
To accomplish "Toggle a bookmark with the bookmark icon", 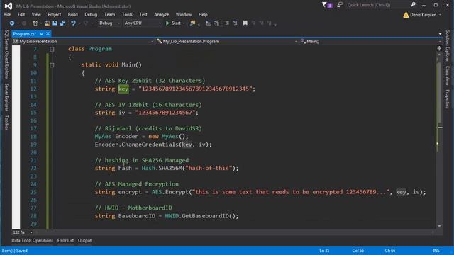I will [245, 23].
